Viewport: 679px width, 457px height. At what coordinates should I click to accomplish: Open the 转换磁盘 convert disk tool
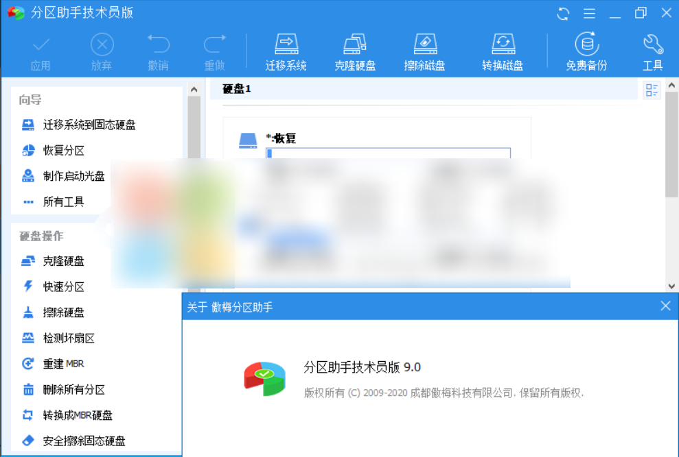pos(503,52)
